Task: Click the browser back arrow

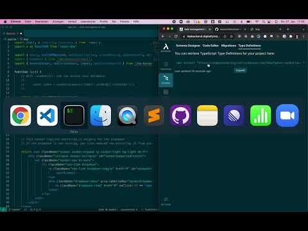Action: [163, 37]
